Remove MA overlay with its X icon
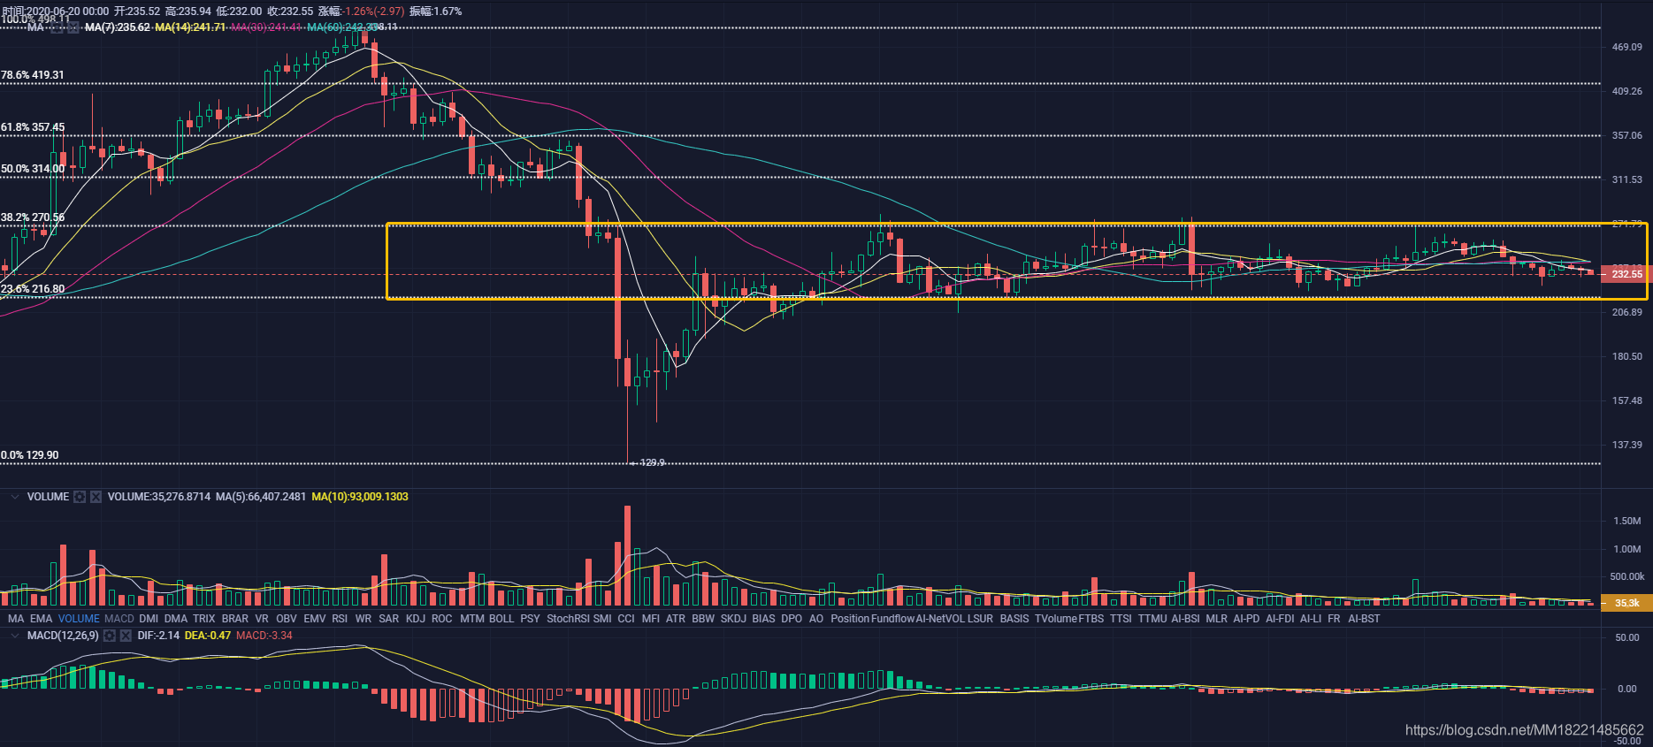Viewport: 1653px width, 747px height. [x=73, y=28]
